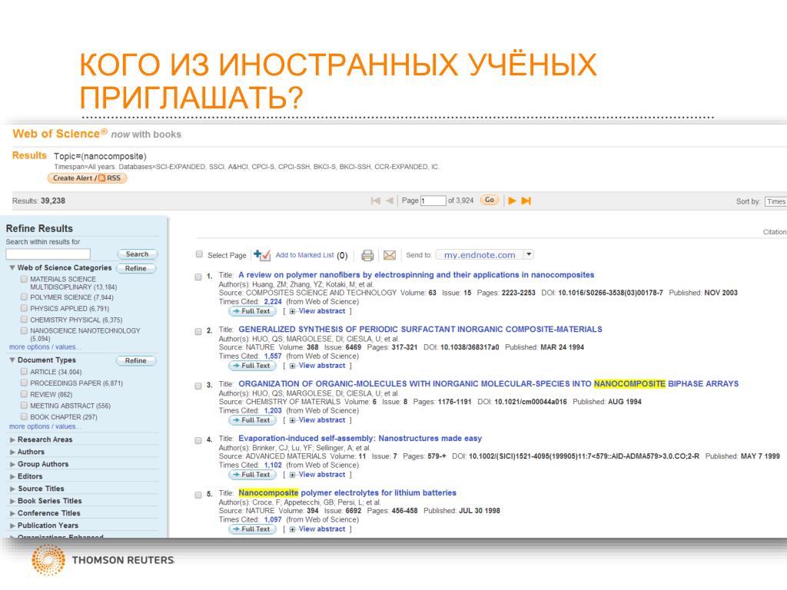Open Organization of Organic-Molecules Nanocomposite Biphase title
787x590 pixels.
(x=488, y=384)
